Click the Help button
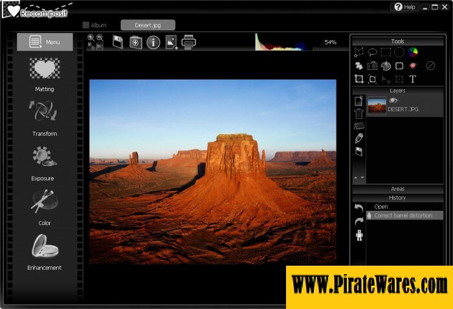Screen dimensions: 453x309 (x=405, y=7)
